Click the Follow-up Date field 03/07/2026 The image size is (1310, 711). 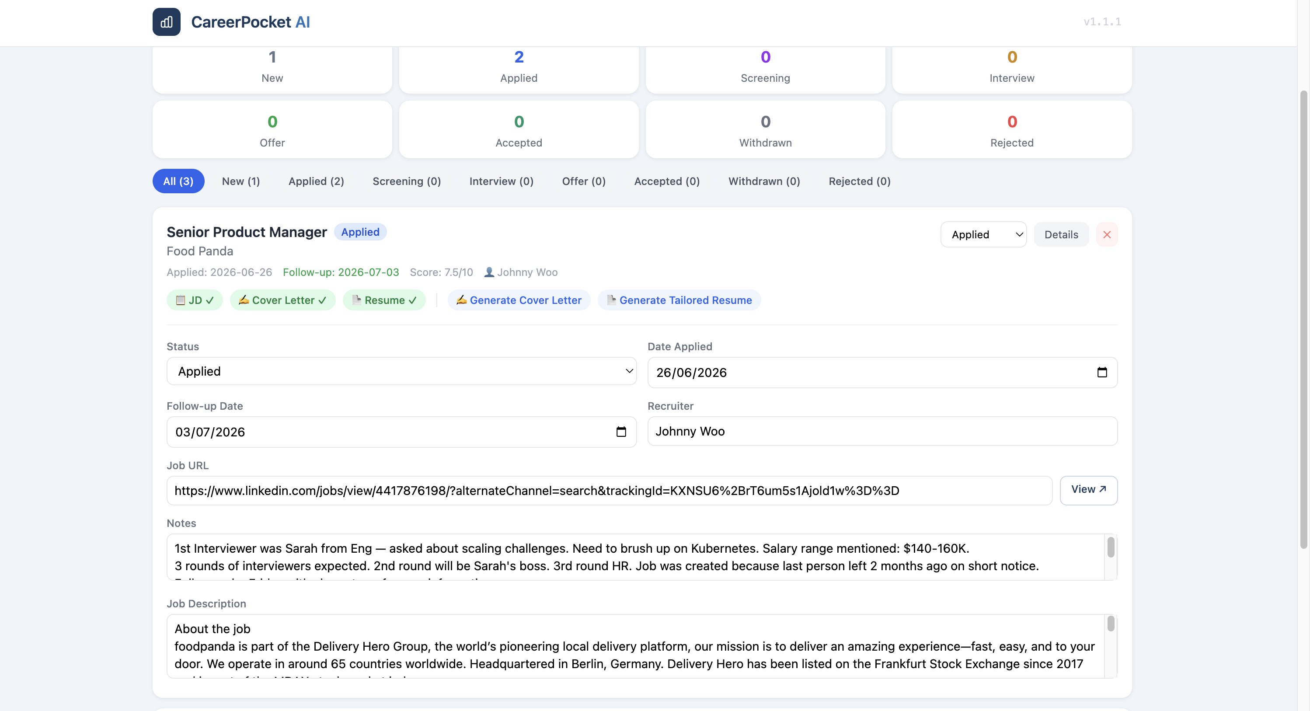coord(401,432)
